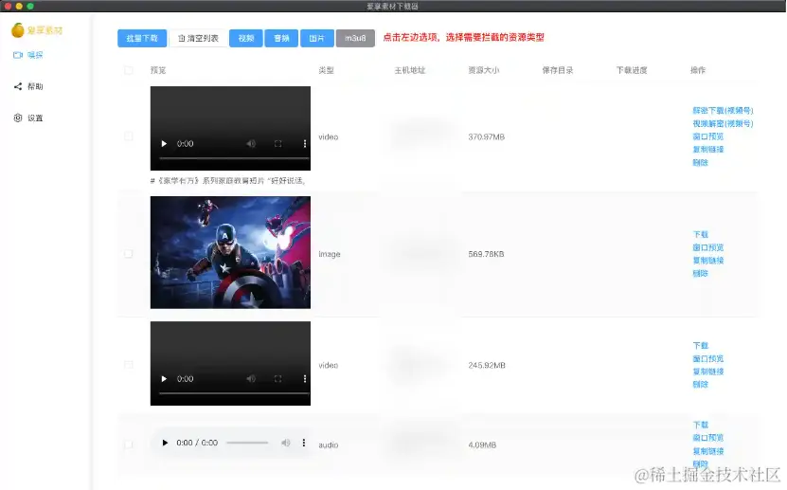Click 复制链接 for the 4.09MB audio

pos(708,451)
